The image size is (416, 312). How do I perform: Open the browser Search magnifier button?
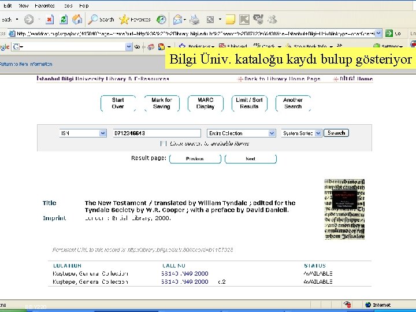[101, 20]
